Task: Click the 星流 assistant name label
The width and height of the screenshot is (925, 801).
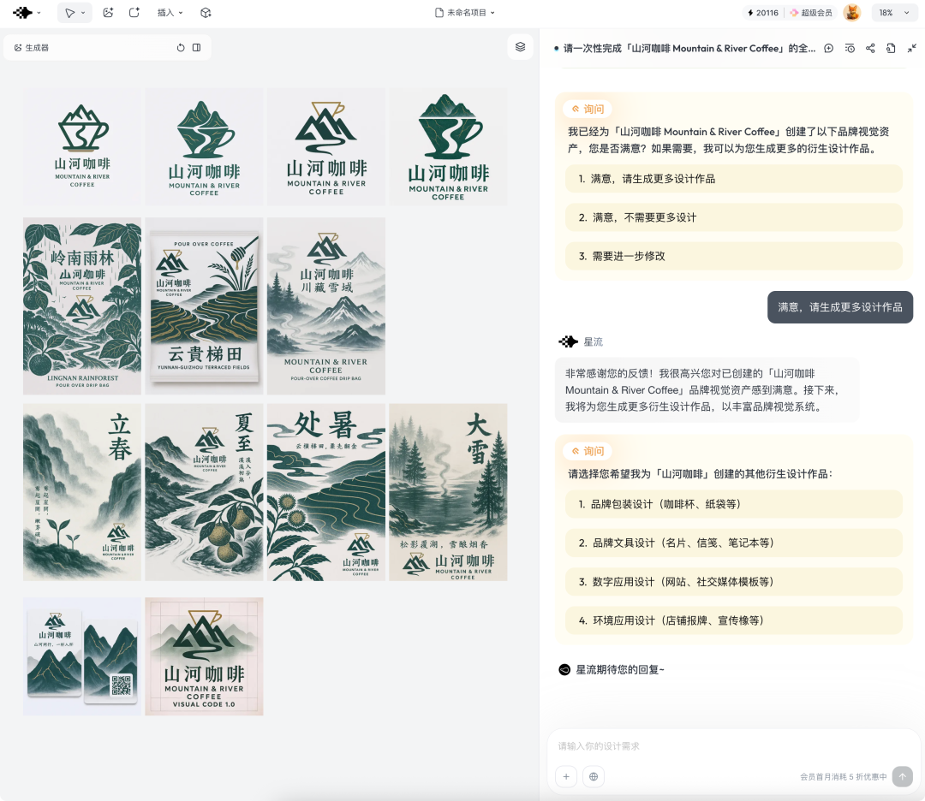Action: coord(593,341)
